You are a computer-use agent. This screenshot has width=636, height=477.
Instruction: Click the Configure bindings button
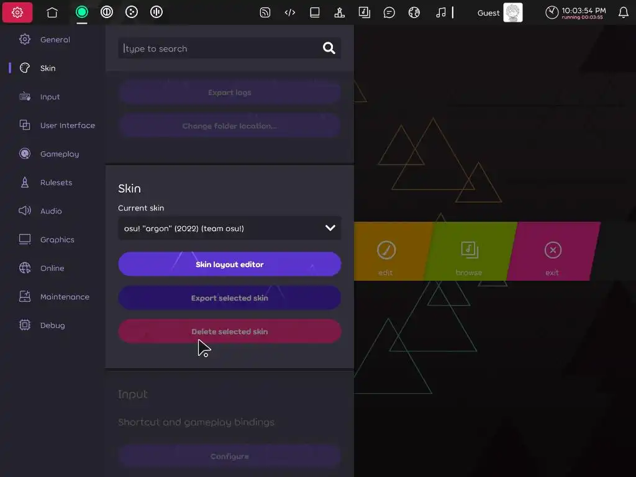(x=229, y=457)
